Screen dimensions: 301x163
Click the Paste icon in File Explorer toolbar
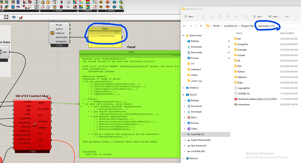220,17
